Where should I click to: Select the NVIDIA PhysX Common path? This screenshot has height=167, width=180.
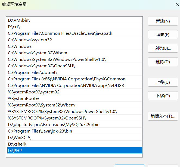click(x=67, y=79)
